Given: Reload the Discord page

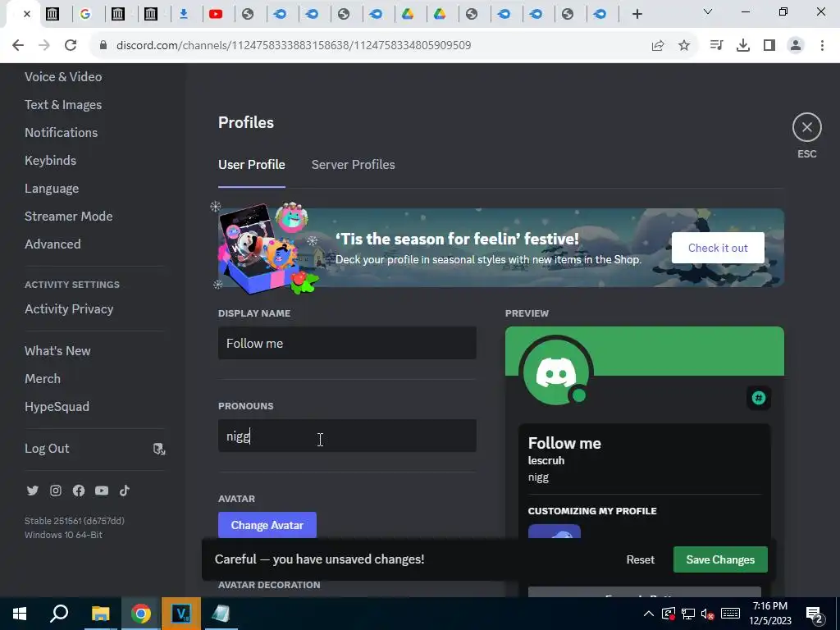Looking at the screenshot, I should (x=71, y=45).
